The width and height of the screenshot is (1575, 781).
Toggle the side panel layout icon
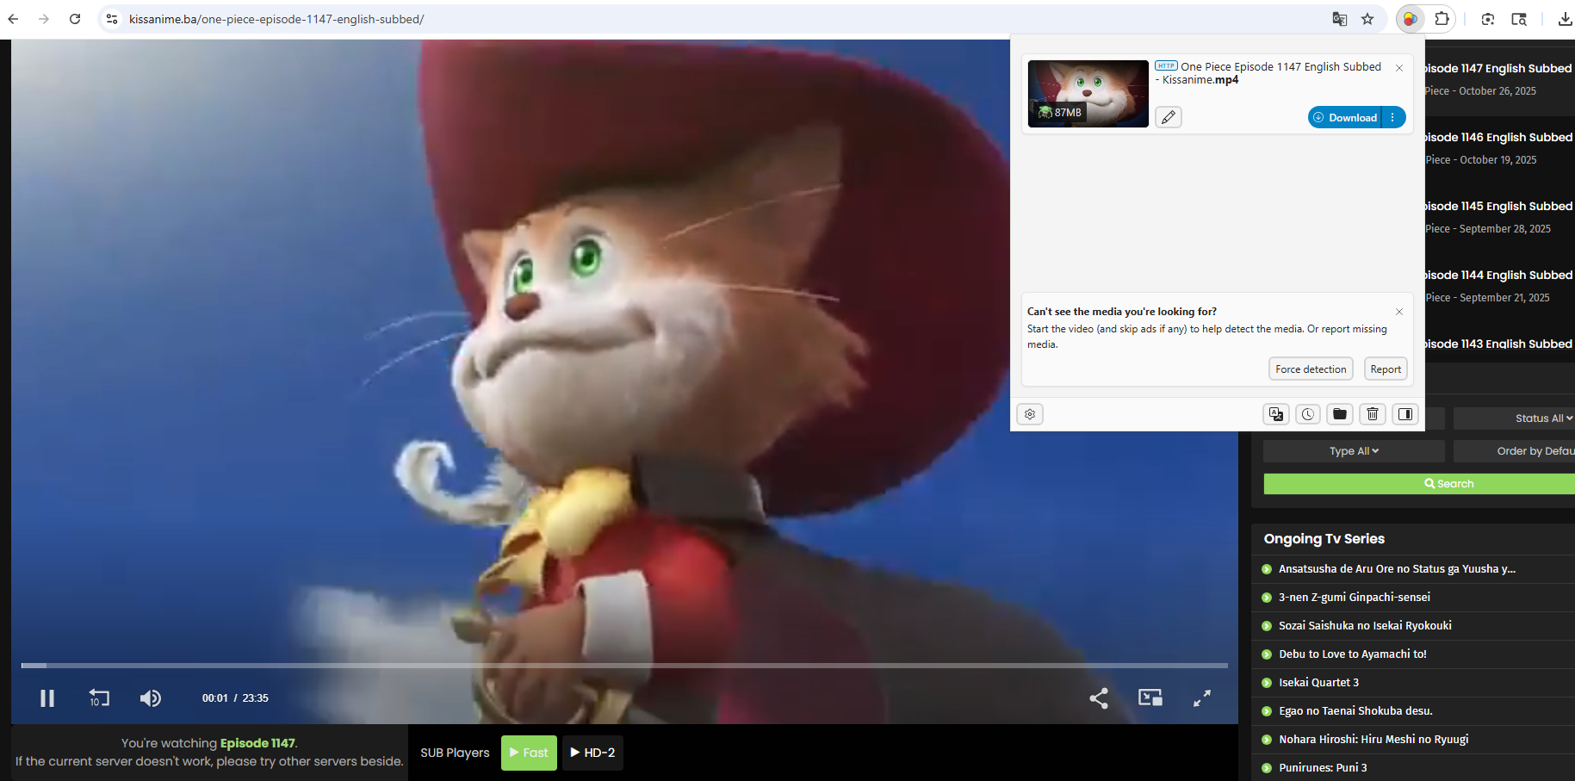pos(1404,414)
